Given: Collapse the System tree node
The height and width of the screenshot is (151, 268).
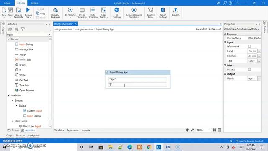Looking at the screenshot, I should (13, 101).
